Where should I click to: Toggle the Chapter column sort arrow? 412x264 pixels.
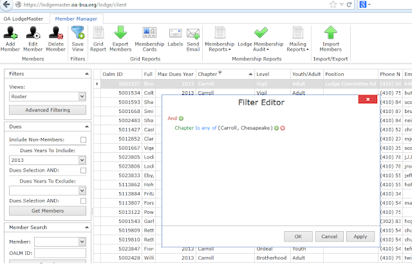(x=250, y=75)
